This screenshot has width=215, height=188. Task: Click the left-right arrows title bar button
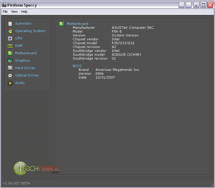181,5
